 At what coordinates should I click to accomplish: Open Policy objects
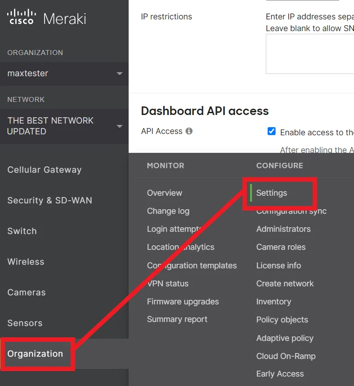[282, 320]
